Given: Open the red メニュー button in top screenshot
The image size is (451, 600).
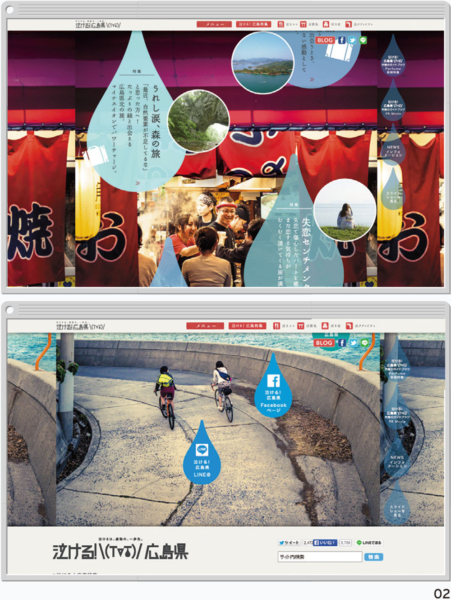Looking at the screenshot, I should point(214,24).
